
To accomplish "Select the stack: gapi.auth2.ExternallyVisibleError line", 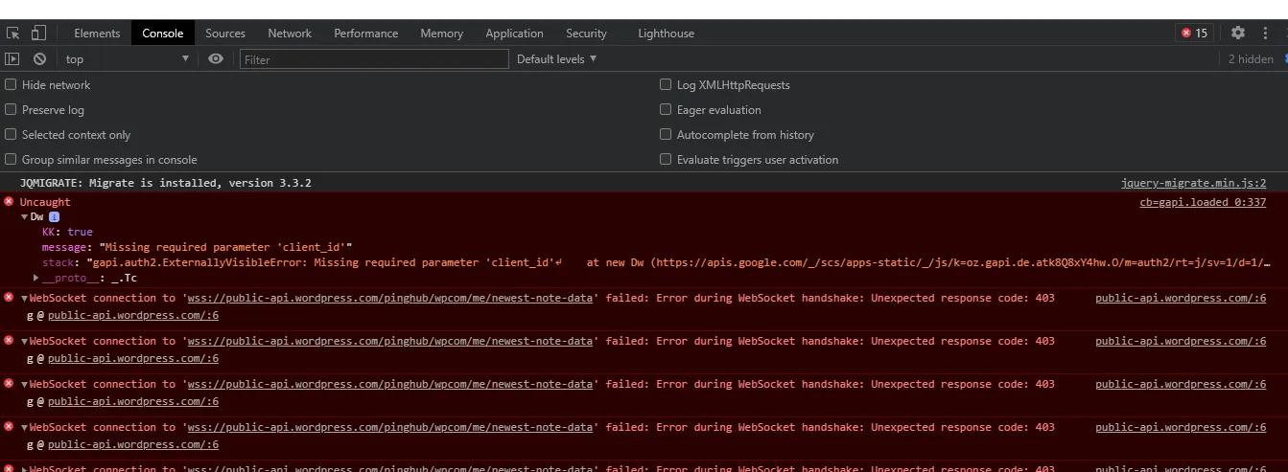I will [x=656, y=262].
